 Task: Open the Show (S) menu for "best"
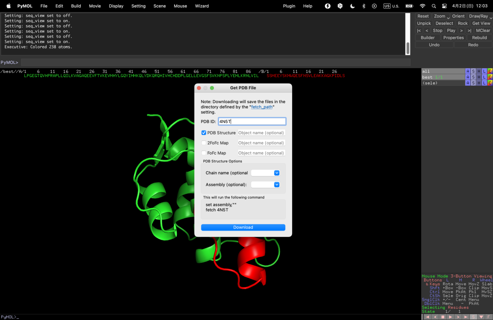coord(473,77)
